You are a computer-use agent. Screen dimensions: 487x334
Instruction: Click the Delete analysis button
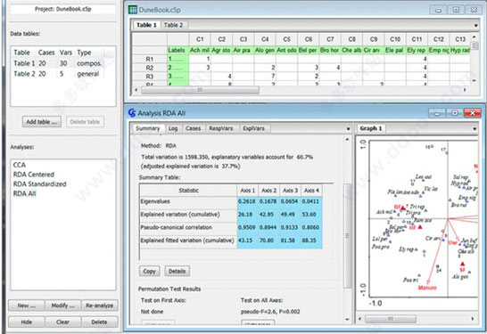point(100,322)
